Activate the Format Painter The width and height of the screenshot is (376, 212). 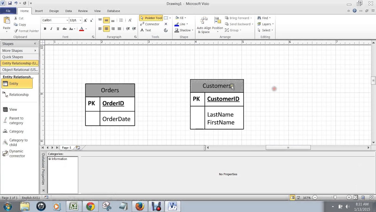[x=26, y=31]
